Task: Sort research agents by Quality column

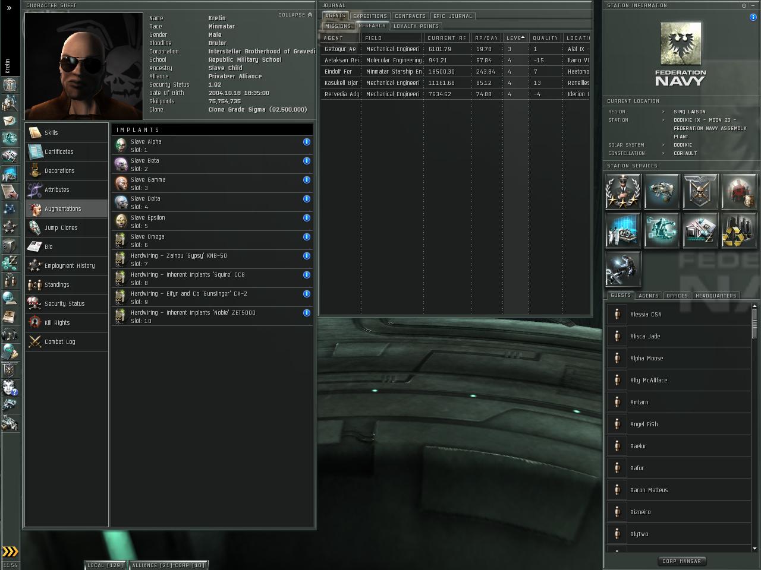Action: pyautogui.click(x=546, y=38)
